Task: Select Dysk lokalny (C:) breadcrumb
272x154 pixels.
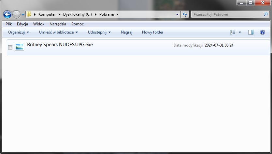Action: coord(78,14)
